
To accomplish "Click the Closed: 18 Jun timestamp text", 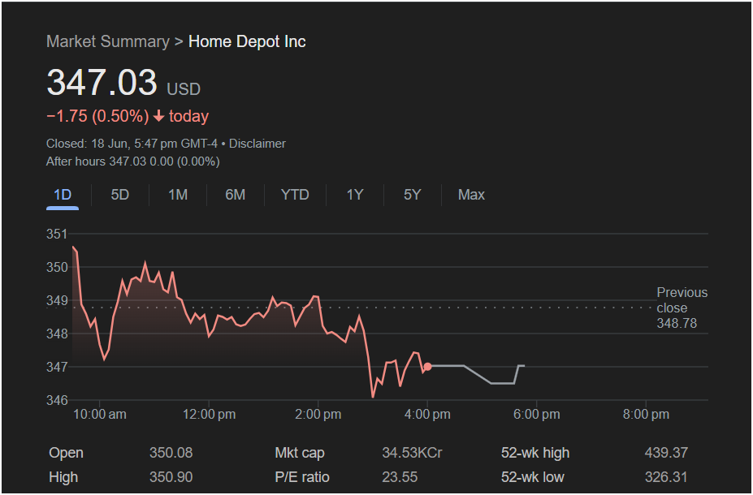I will click(132, 144).
